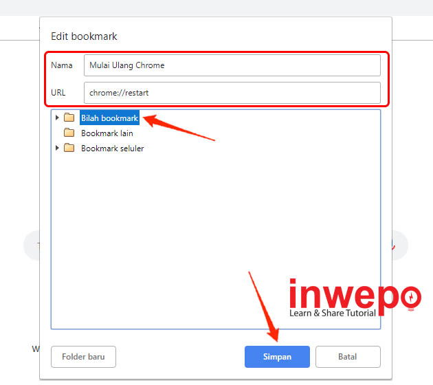Select the Bilah bookmark folder icon
Image resolution: width=433 pixels, height=385 pixels.
[x=69, y=118]
